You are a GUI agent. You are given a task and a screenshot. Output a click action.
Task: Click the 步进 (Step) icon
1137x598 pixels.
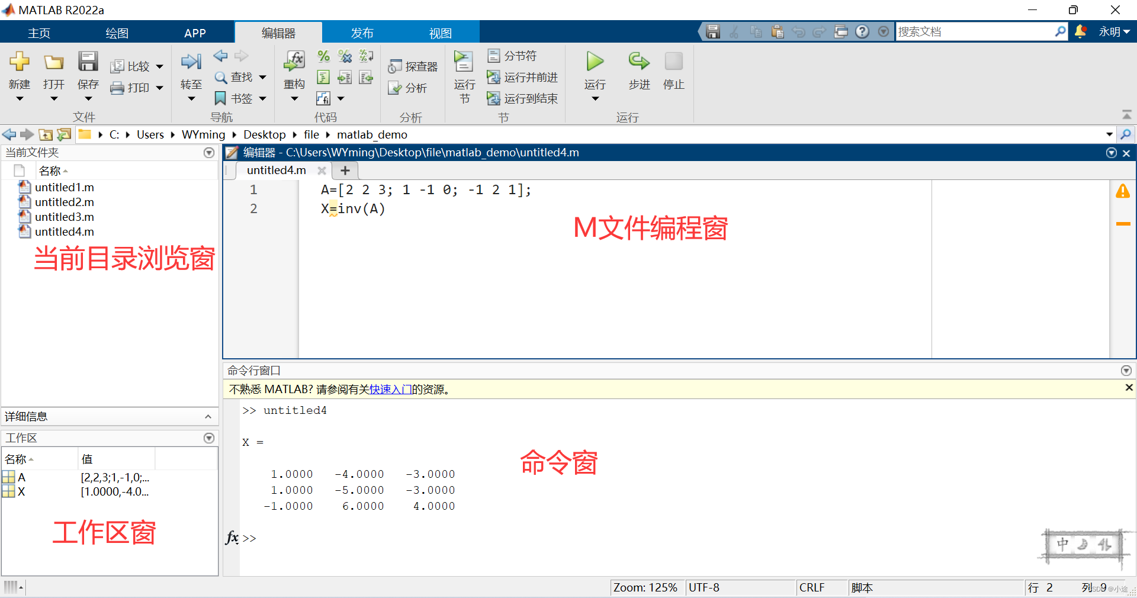pos(639,61)
